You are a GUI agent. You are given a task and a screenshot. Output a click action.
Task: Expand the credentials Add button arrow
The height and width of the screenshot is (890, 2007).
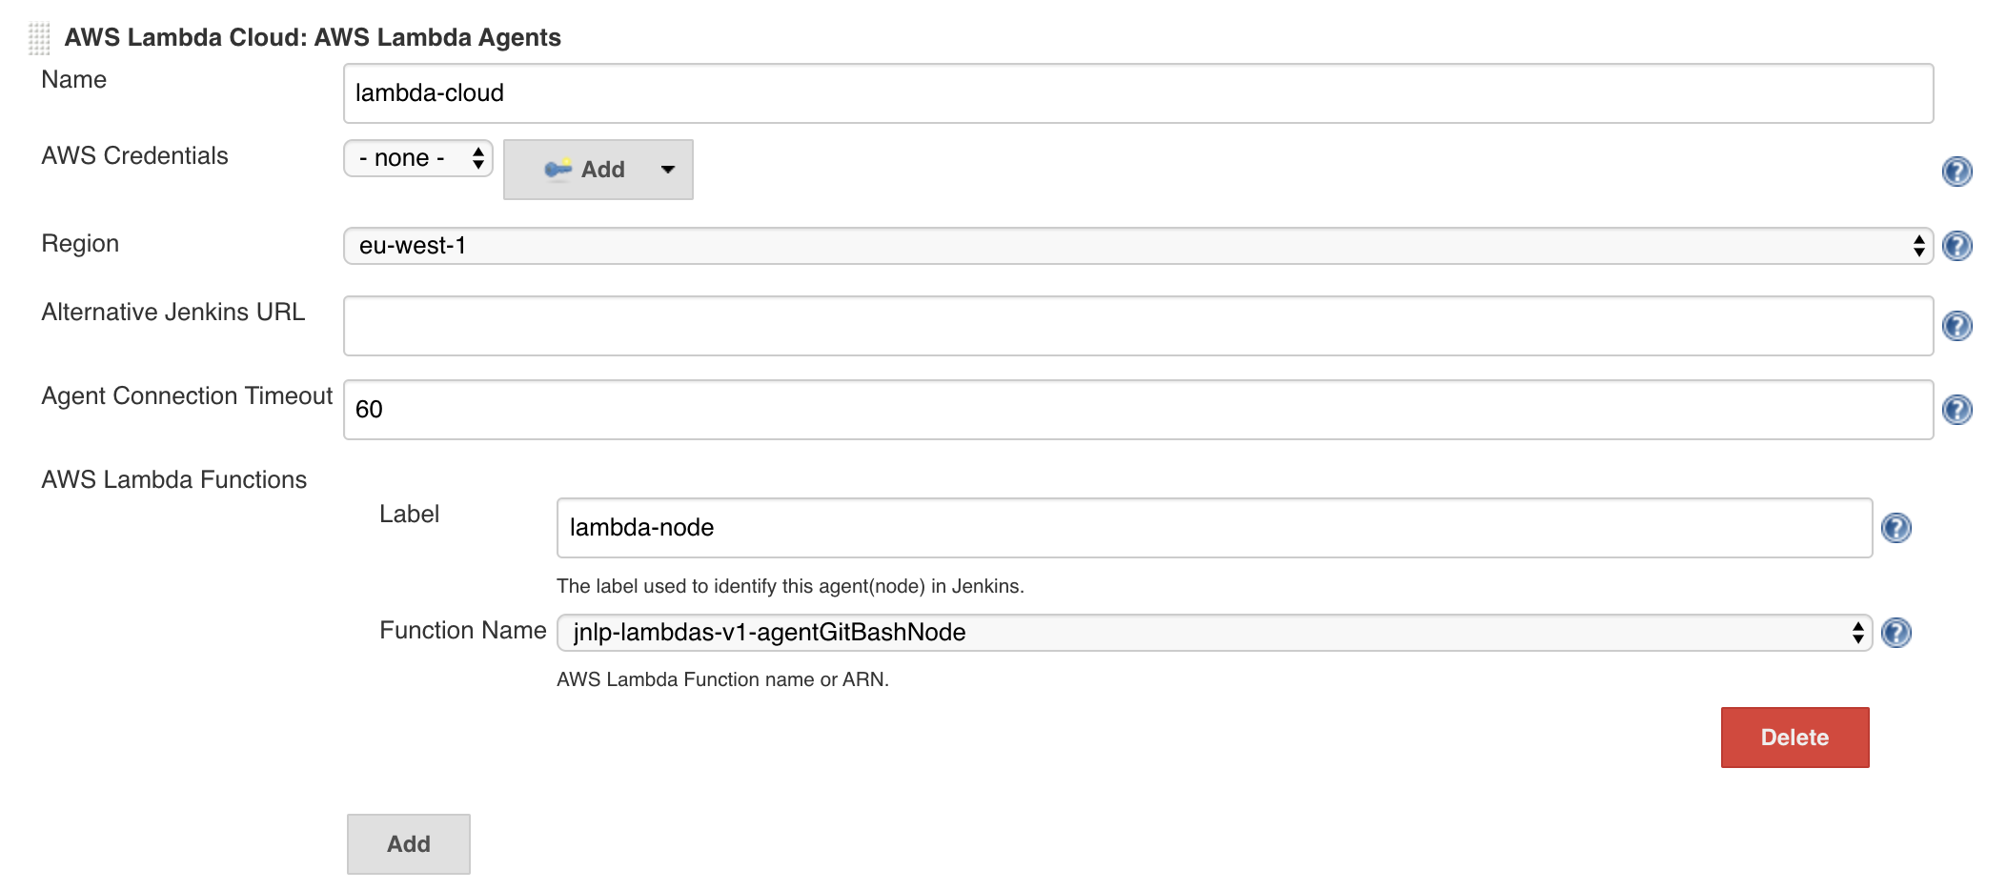point(668,170)
